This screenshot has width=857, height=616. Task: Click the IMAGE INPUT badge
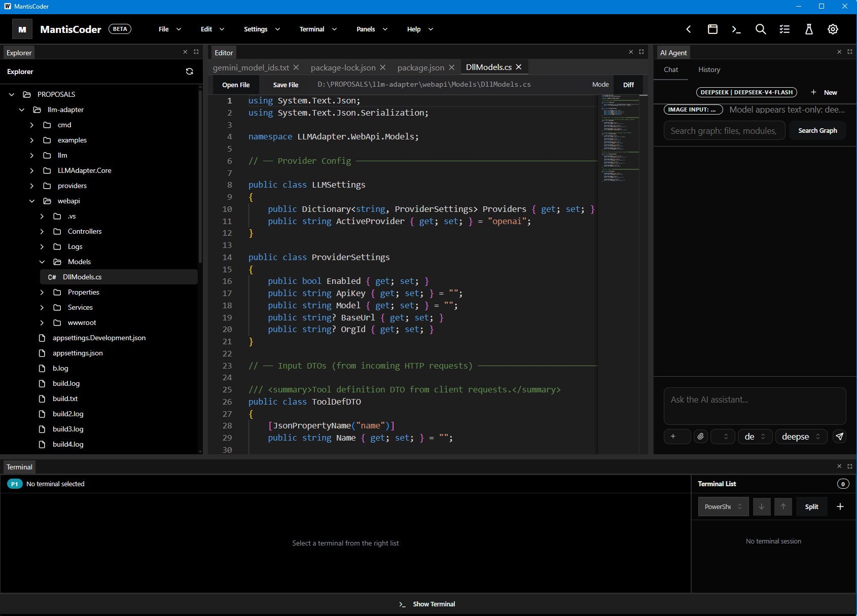click(693, 110)
